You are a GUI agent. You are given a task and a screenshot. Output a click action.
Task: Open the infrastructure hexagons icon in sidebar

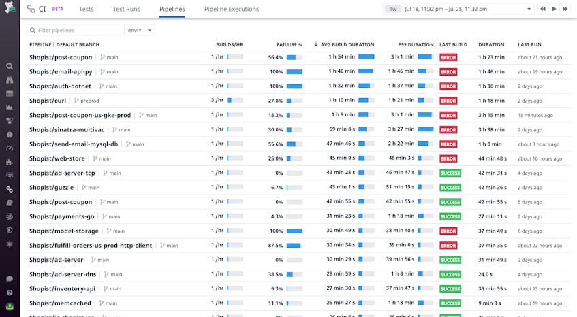10,121
